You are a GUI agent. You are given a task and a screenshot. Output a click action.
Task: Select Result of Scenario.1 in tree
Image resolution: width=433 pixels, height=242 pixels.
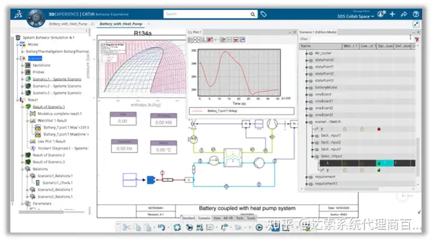click(49, 106)
